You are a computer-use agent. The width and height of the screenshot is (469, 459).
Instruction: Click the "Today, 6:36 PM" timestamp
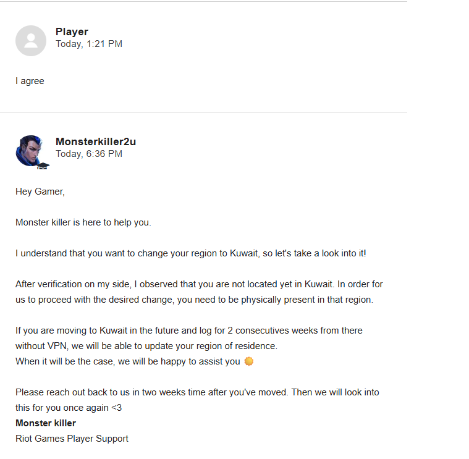89,153
